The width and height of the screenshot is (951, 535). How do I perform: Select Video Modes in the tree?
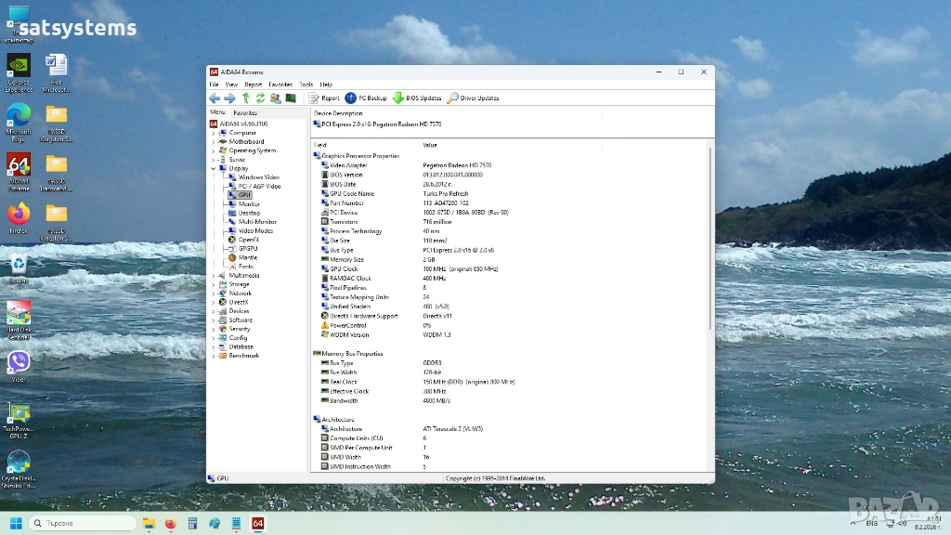[x=255, y=230]
